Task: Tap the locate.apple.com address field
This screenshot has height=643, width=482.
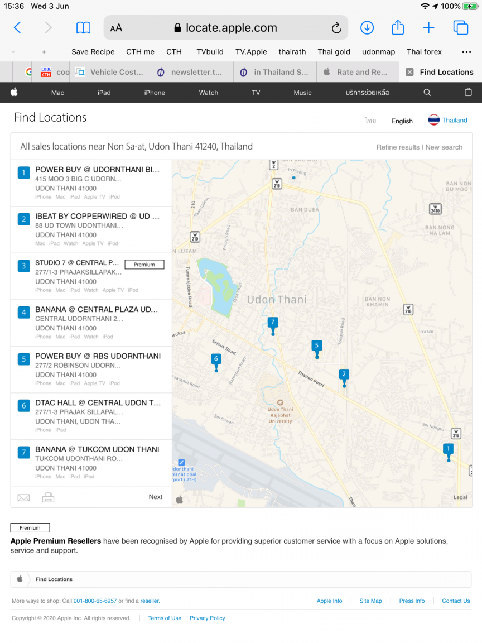Action: 226,28
